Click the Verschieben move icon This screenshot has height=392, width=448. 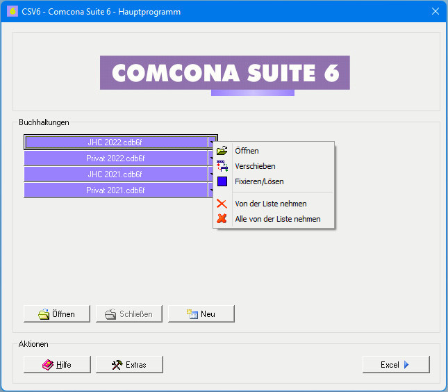pos(222,166)
